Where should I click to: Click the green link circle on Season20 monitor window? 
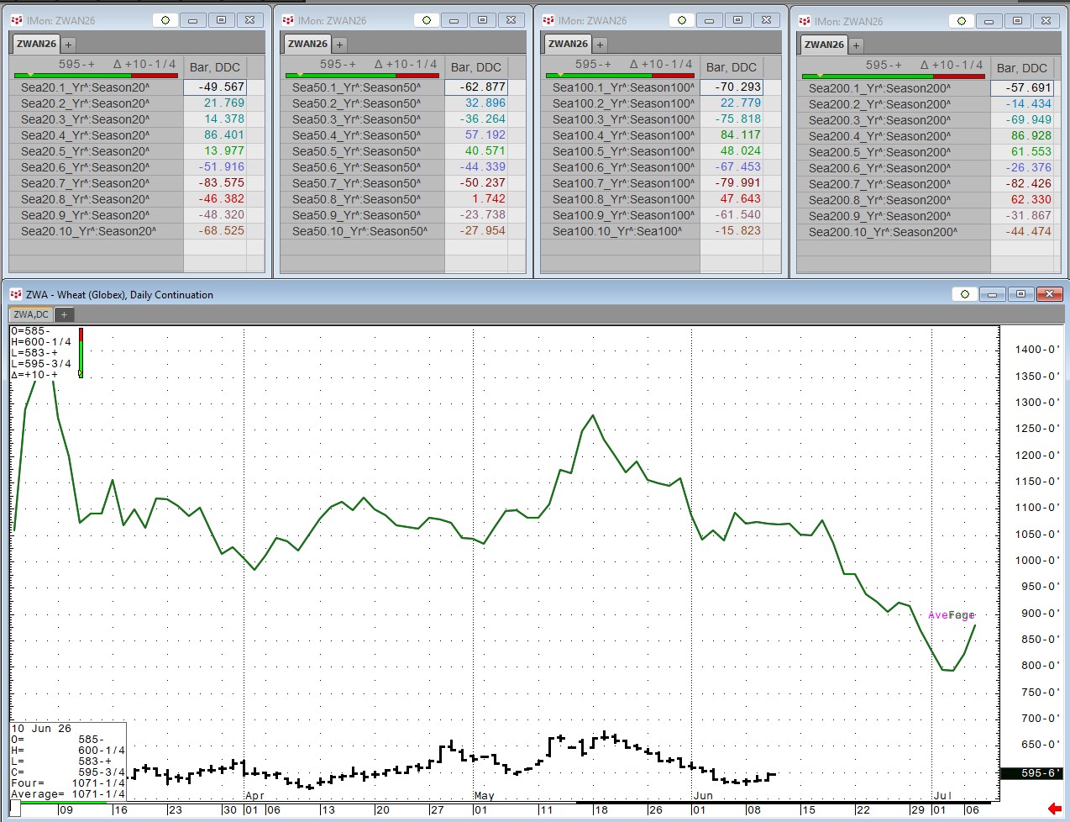(x=166, y=20)
